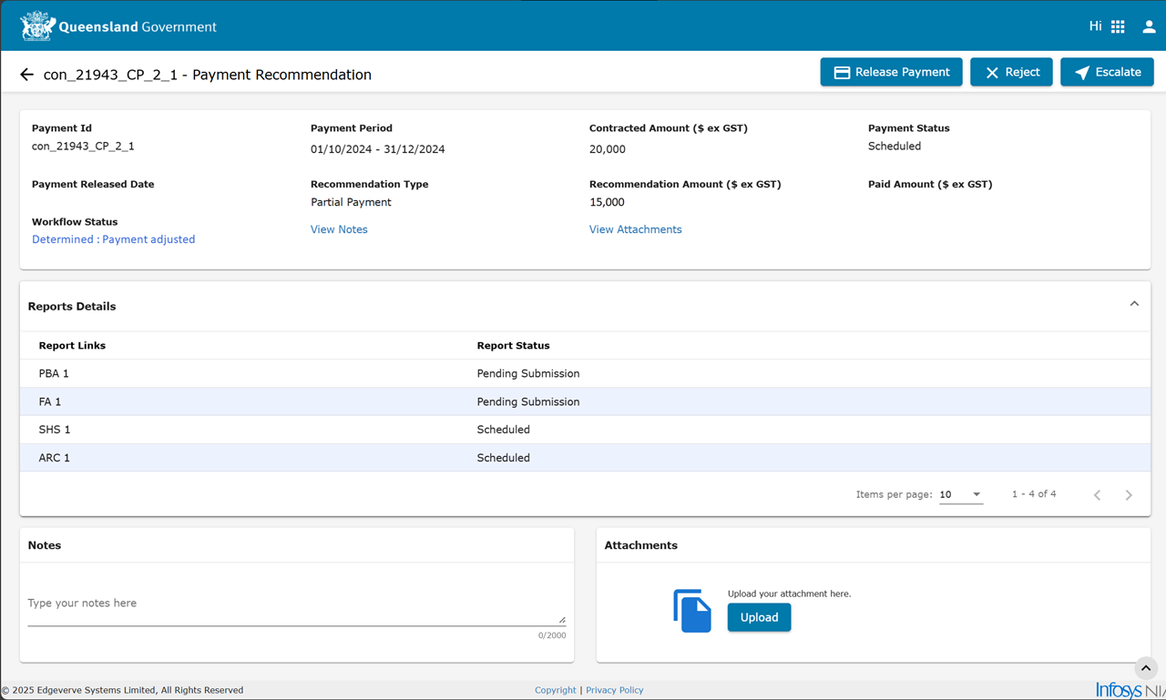Click the Reports Details heading
Viewport: 1166px width, 700px height.
tap(72, 307)
